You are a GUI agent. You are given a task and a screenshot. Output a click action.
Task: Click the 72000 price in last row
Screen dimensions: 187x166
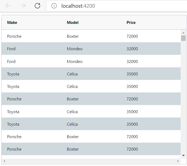tap(132, 149)
